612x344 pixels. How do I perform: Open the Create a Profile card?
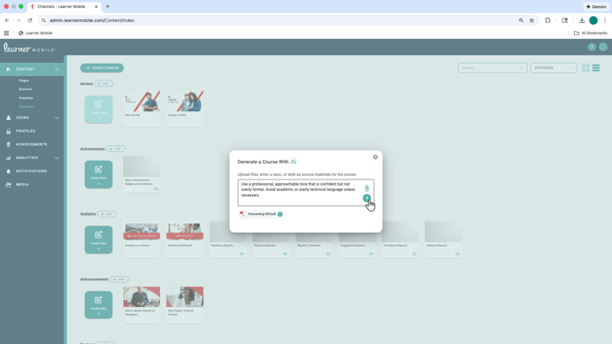coord(185,109)
